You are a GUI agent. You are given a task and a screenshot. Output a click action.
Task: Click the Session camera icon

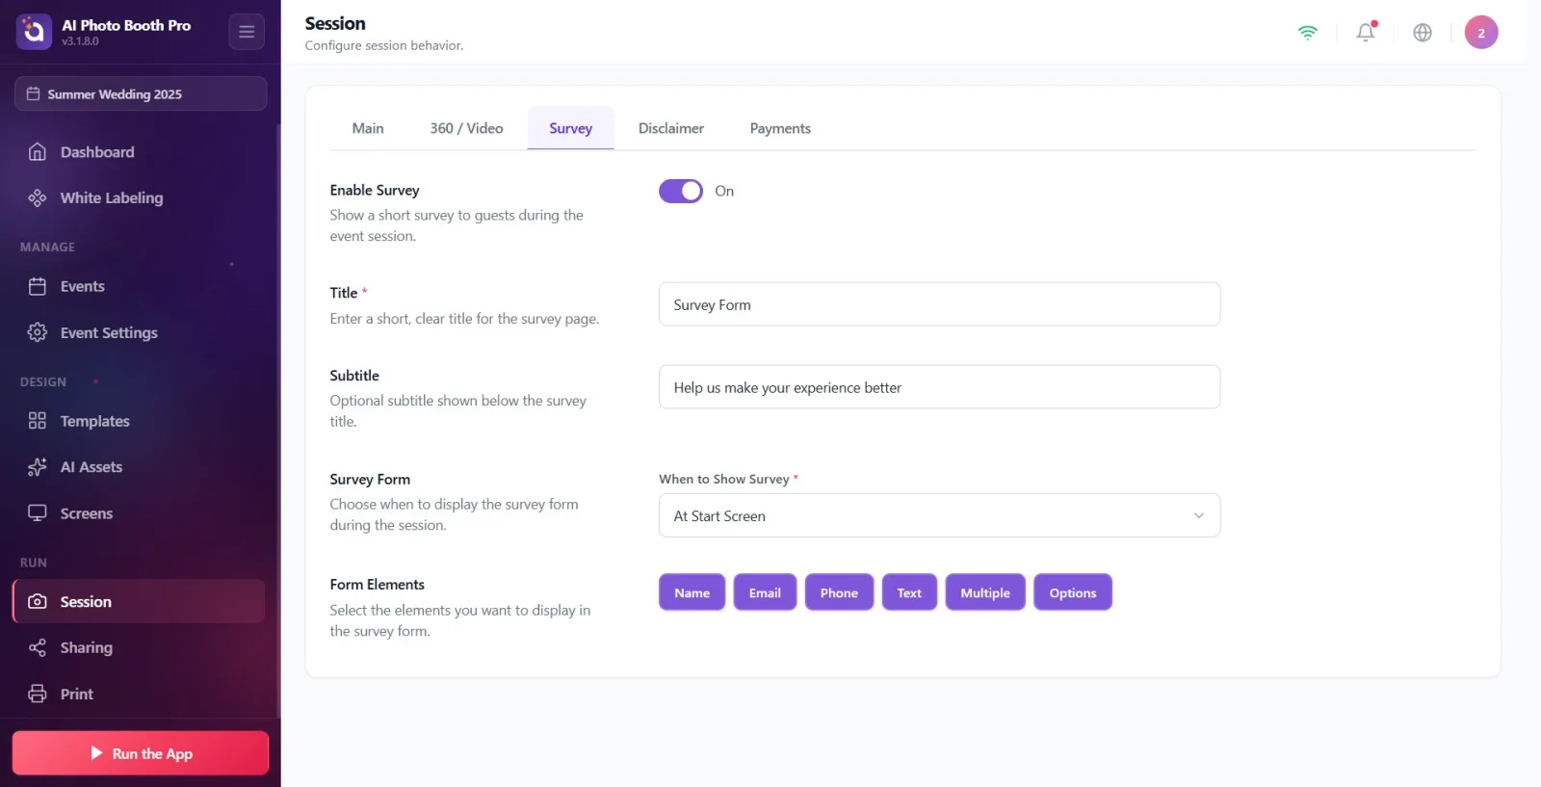(38, 601)
